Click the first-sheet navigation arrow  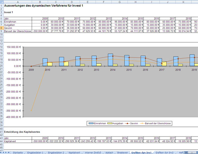(x=1, y=152)
